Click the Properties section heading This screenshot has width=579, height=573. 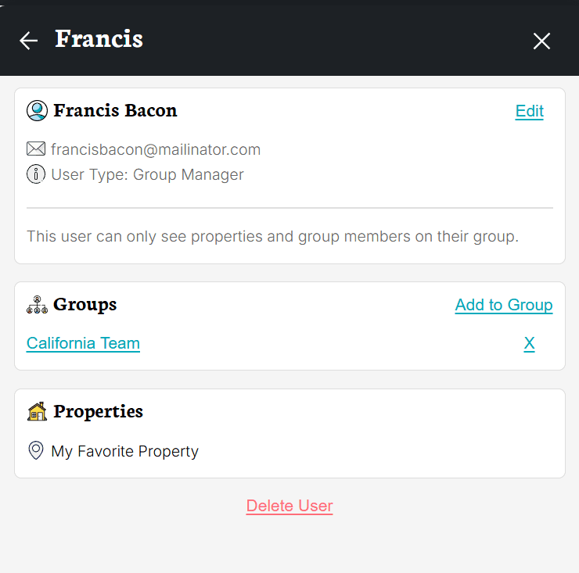[98, 411]
